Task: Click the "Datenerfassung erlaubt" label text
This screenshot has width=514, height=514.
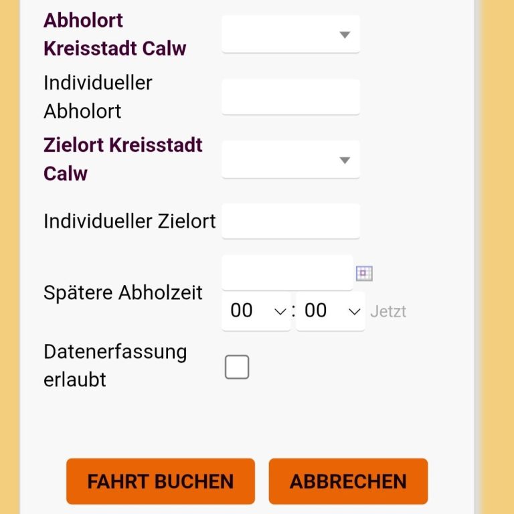Action: [x=115, y=365]
